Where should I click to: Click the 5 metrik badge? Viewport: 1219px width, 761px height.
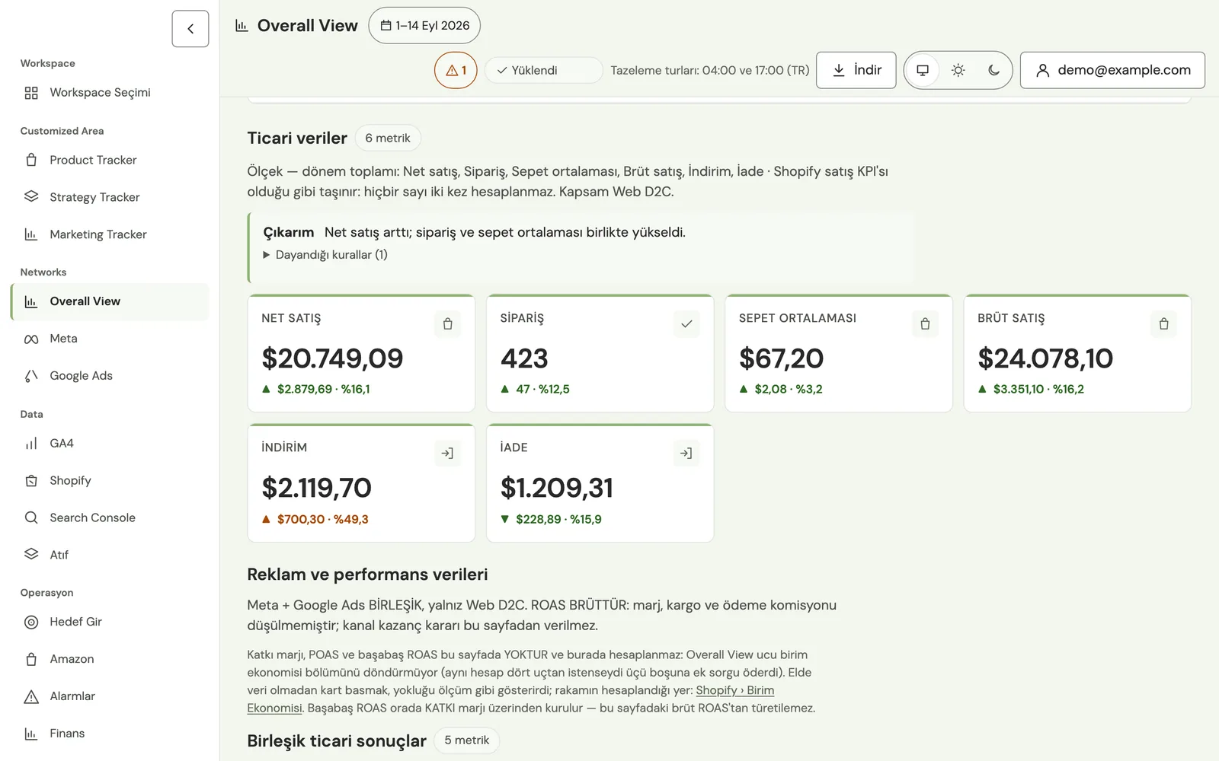pyautogui.click(x=467, y=740)
